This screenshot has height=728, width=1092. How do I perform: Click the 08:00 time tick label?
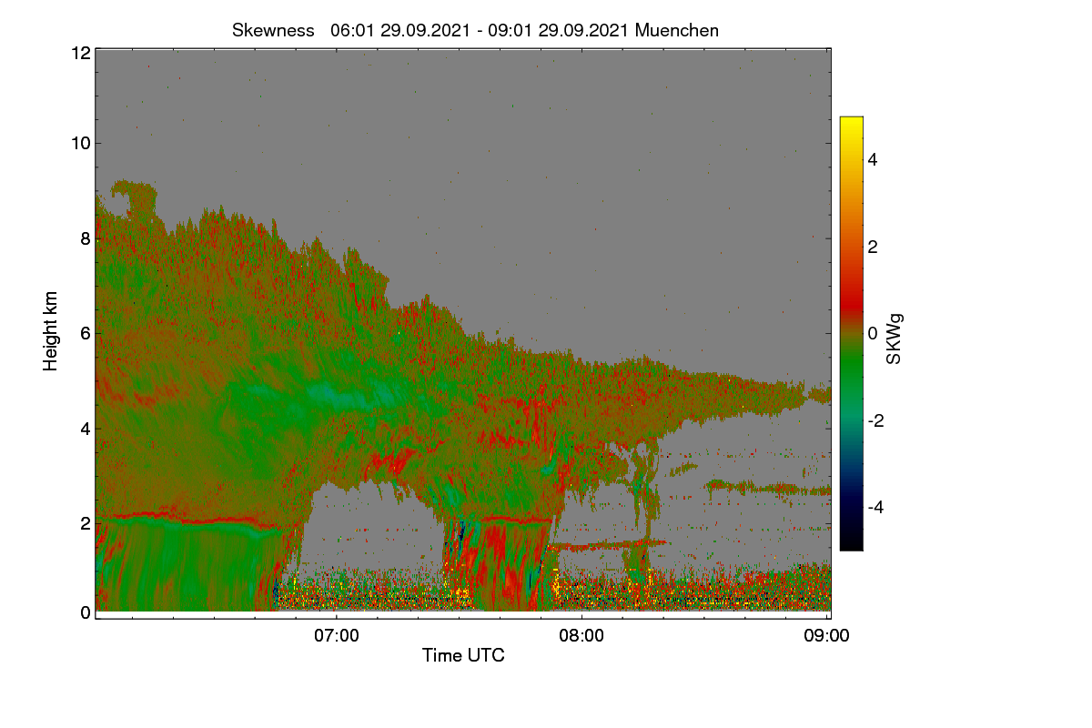(581, 636)
